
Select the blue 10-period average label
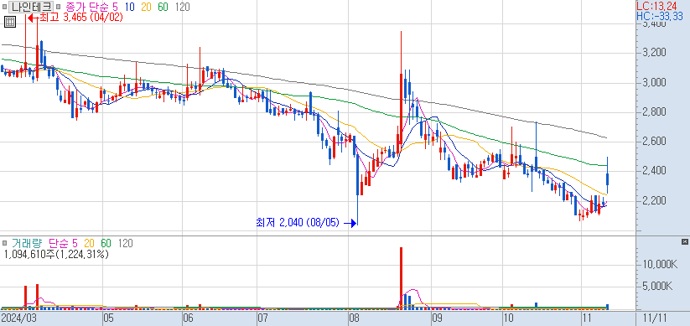click(x=129, y=7)
